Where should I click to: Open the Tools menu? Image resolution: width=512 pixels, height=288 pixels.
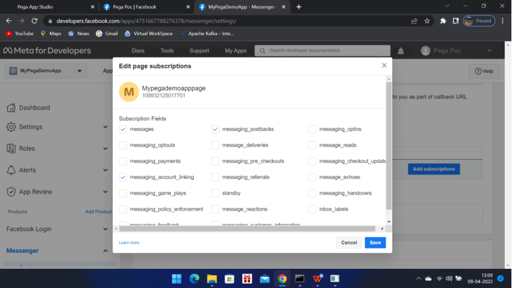point(167,51)
